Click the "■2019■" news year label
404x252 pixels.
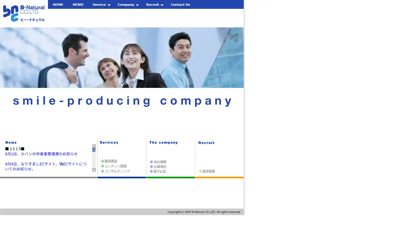pyautogui.click(x=15, y=149)
